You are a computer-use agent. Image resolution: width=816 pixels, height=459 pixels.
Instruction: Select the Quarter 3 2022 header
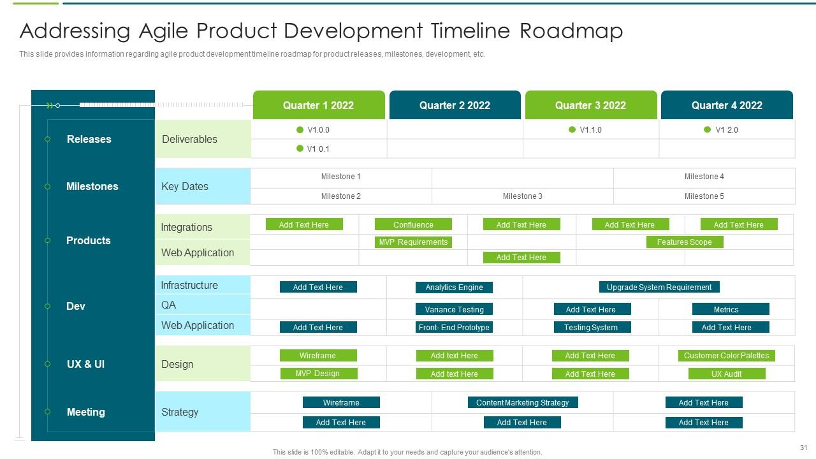[591, 105]
